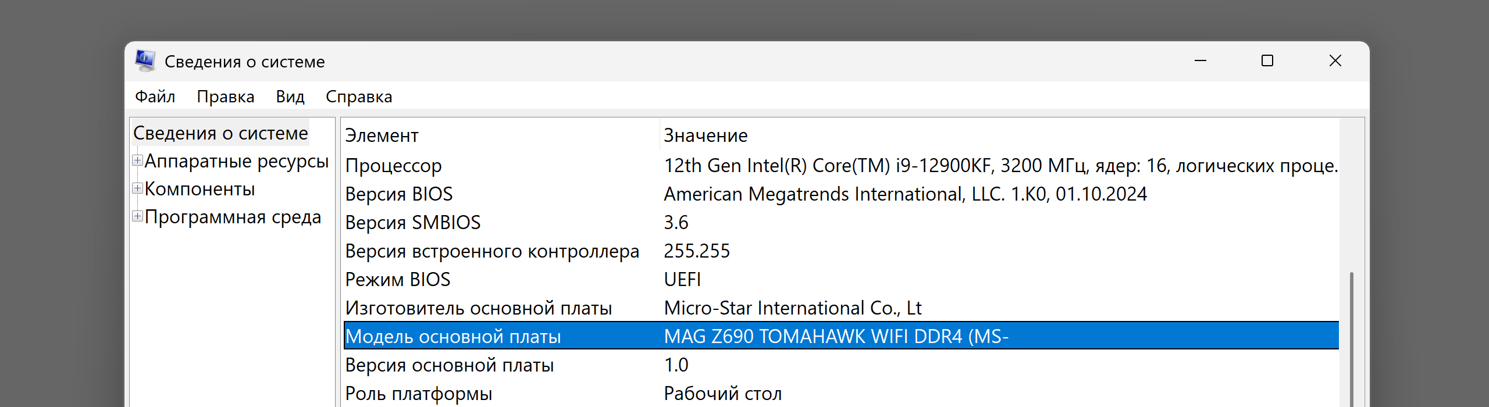Image resolution: width=1489 pixels, height=407 pixels.
Task: Click the 3.6 SMBIOS version value
Action: click(x=676, y=223)
